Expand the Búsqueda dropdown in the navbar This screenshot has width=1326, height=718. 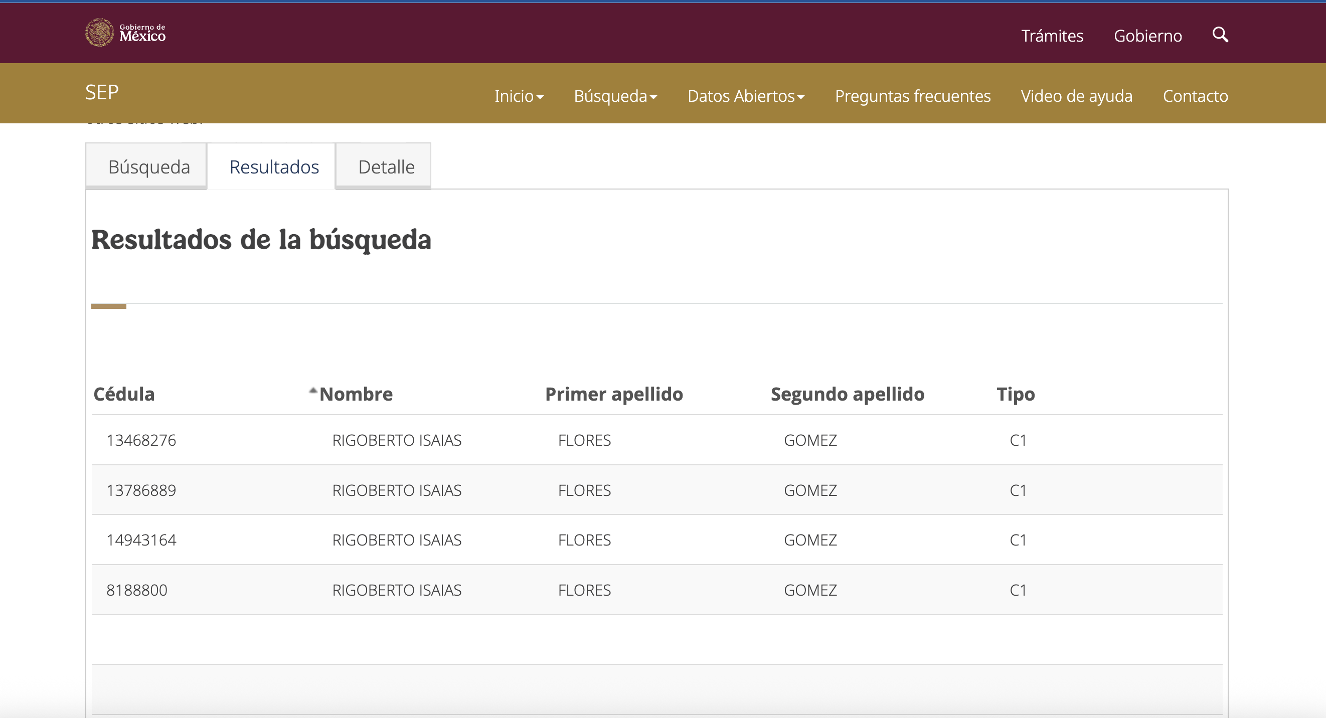616,96
